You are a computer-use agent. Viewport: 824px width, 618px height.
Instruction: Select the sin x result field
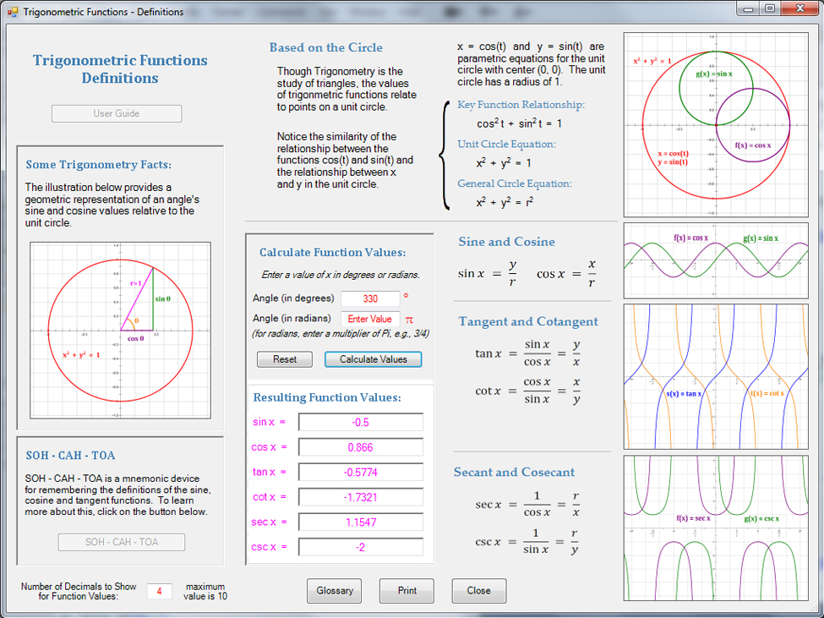point(361,423)
